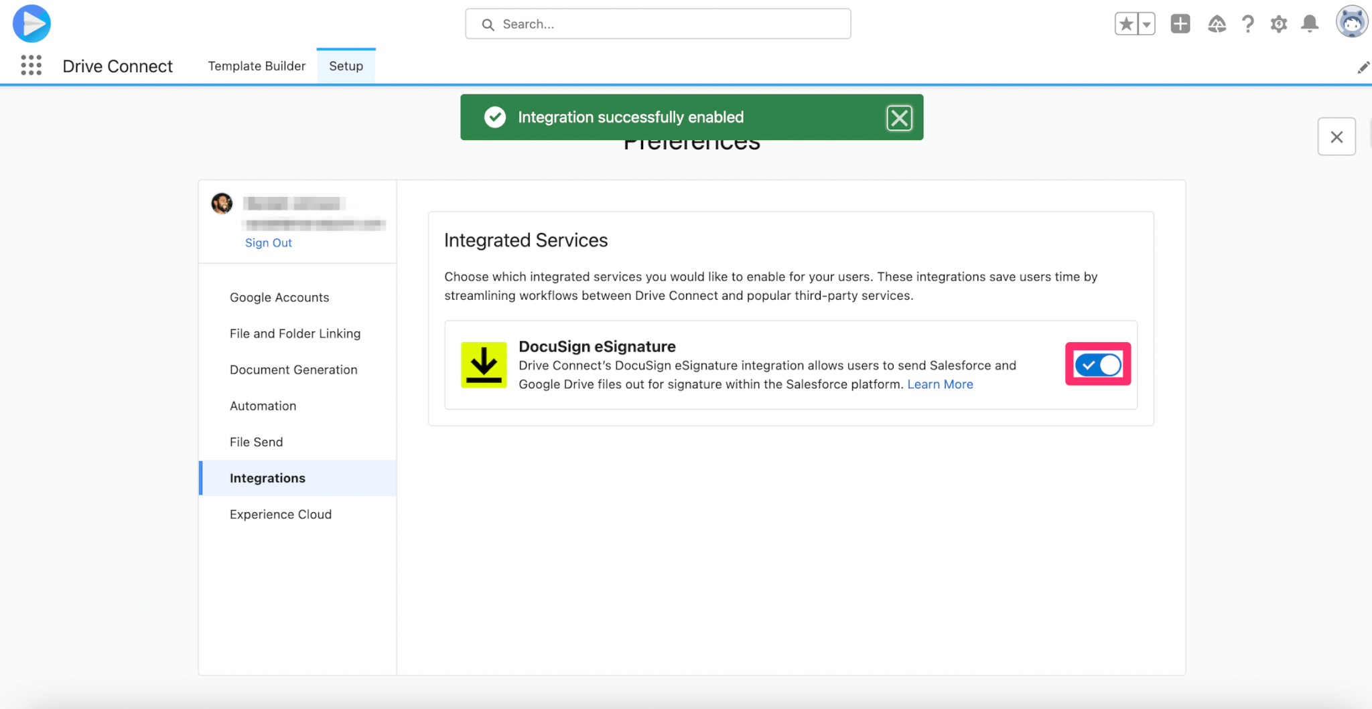Select the Setup tab
The height and width of the screenshot is (709, 1372).
click(346, 66)
